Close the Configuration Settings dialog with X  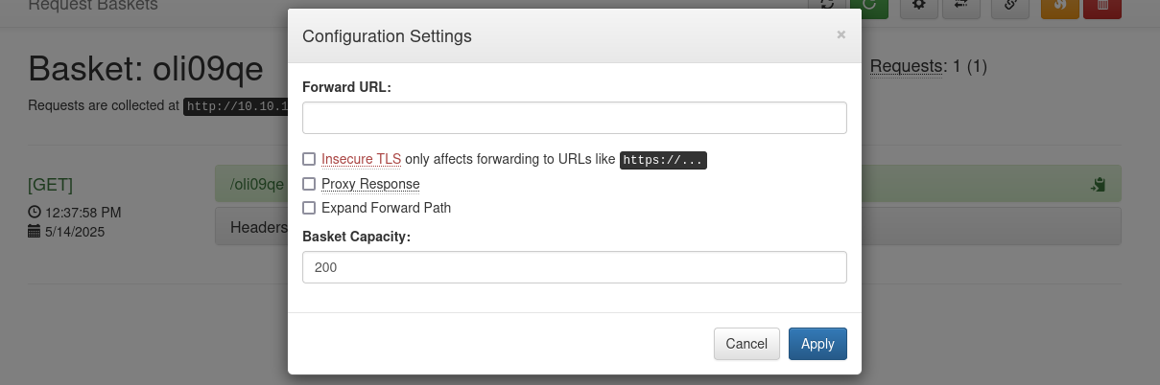click(x=841, y=34)
